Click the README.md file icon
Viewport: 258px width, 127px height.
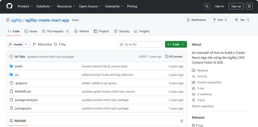[11, 92]
